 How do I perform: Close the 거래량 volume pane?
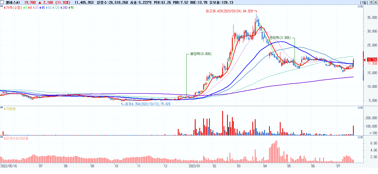(x=362, y=108)
